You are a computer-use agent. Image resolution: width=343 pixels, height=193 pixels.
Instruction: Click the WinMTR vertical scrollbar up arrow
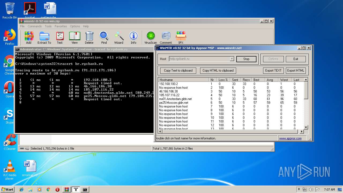[x=306, y=80]
